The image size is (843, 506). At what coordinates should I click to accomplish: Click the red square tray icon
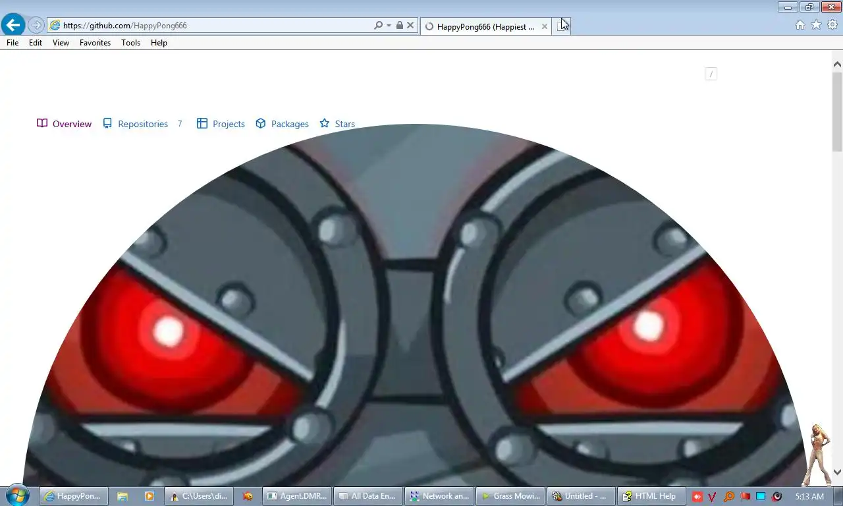(697, 496)
